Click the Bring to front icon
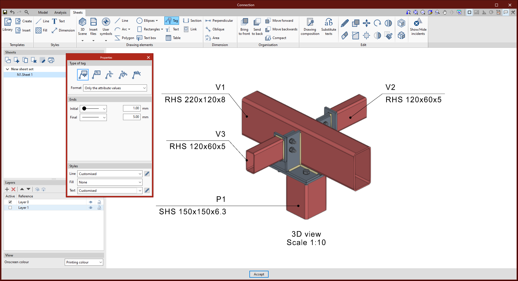 pos(244,22)
